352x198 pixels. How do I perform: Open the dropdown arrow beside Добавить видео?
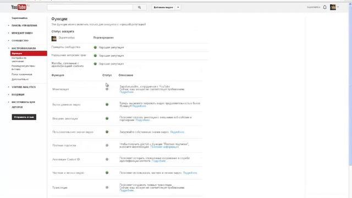click(178, 7)
